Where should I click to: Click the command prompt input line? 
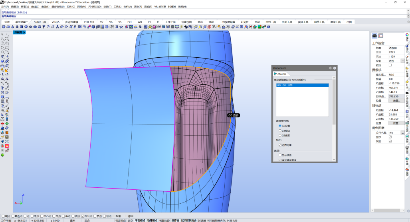click(x=204, y=16)
